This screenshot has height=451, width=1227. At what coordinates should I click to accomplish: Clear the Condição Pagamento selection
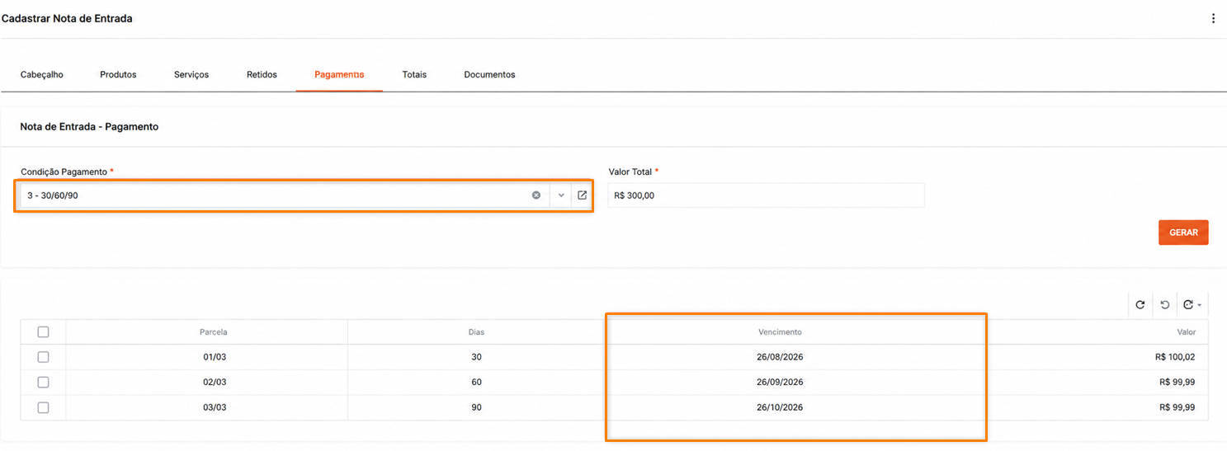(x=536, y=195)
